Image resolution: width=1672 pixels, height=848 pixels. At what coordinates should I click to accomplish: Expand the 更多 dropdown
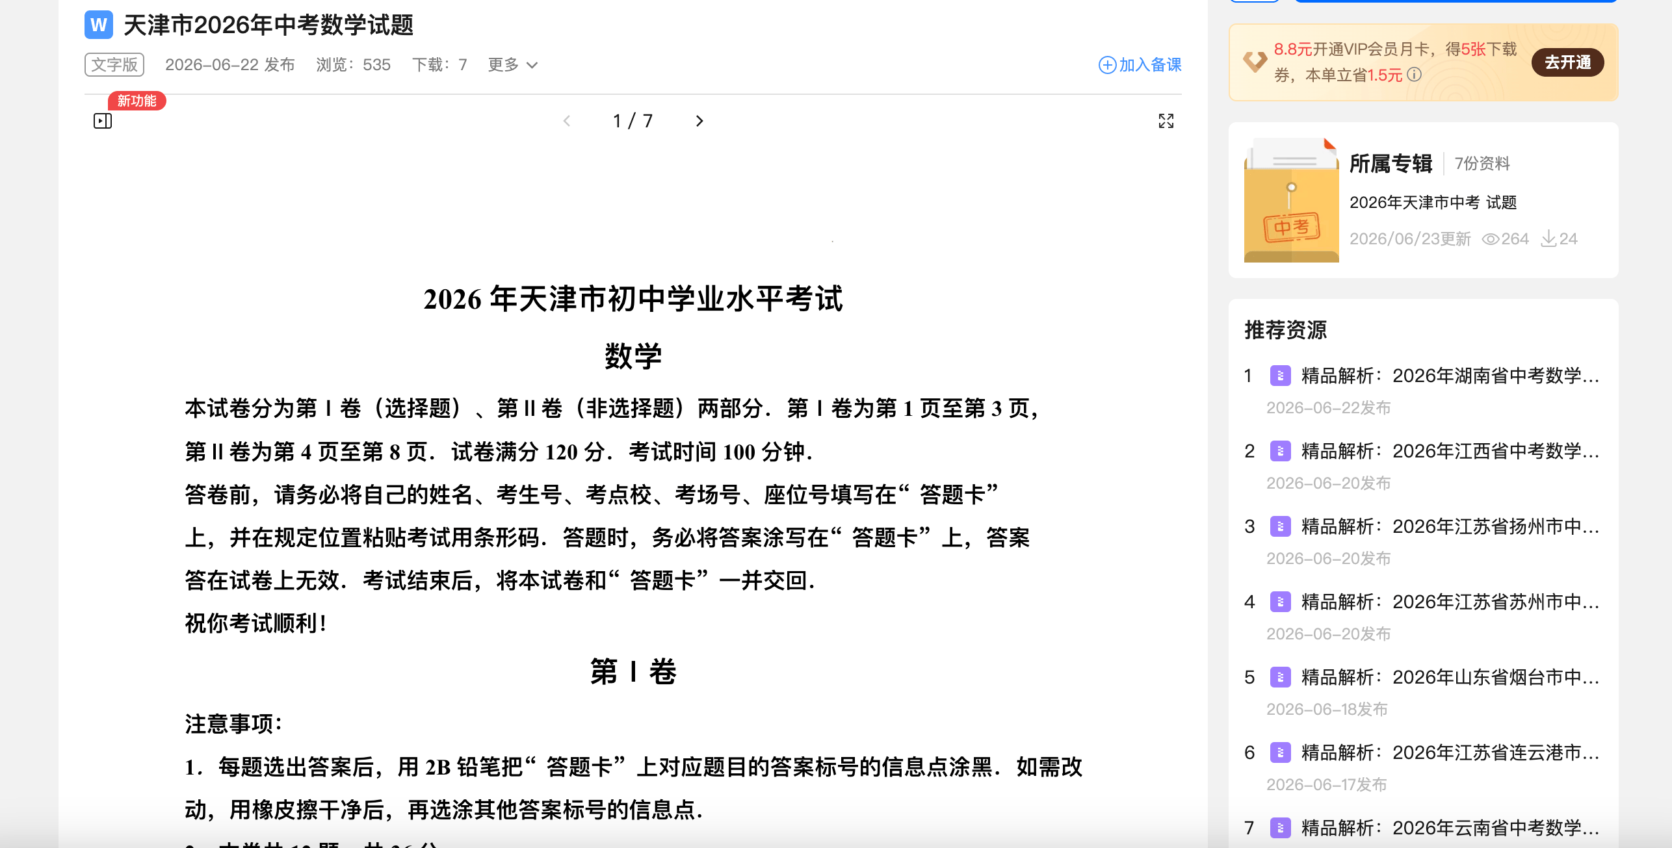513,65
